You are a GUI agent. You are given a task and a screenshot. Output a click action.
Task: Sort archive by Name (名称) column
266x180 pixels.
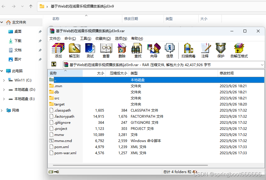65,73
